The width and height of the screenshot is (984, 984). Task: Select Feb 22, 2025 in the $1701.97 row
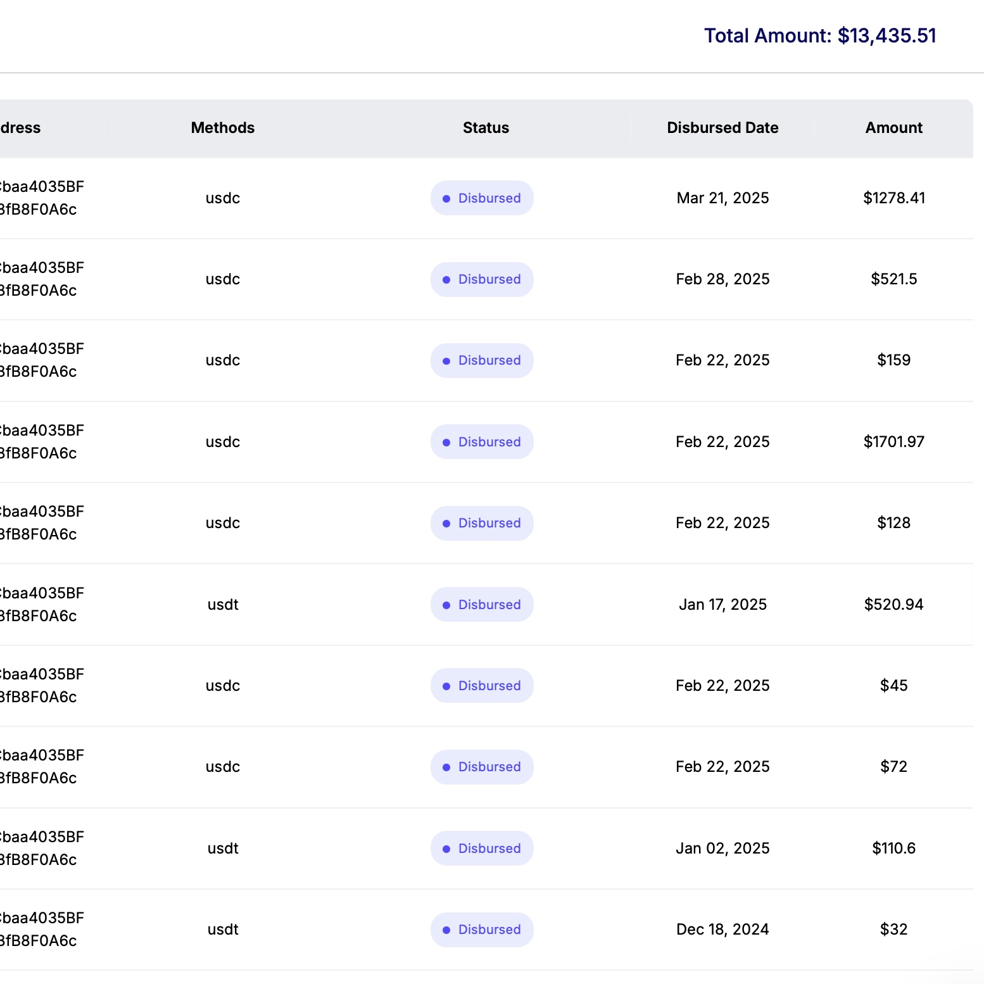click(722, 442)
